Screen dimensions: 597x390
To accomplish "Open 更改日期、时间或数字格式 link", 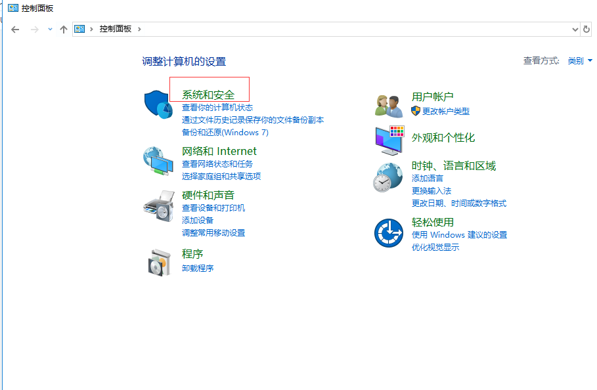I will [x=459, y=203].
